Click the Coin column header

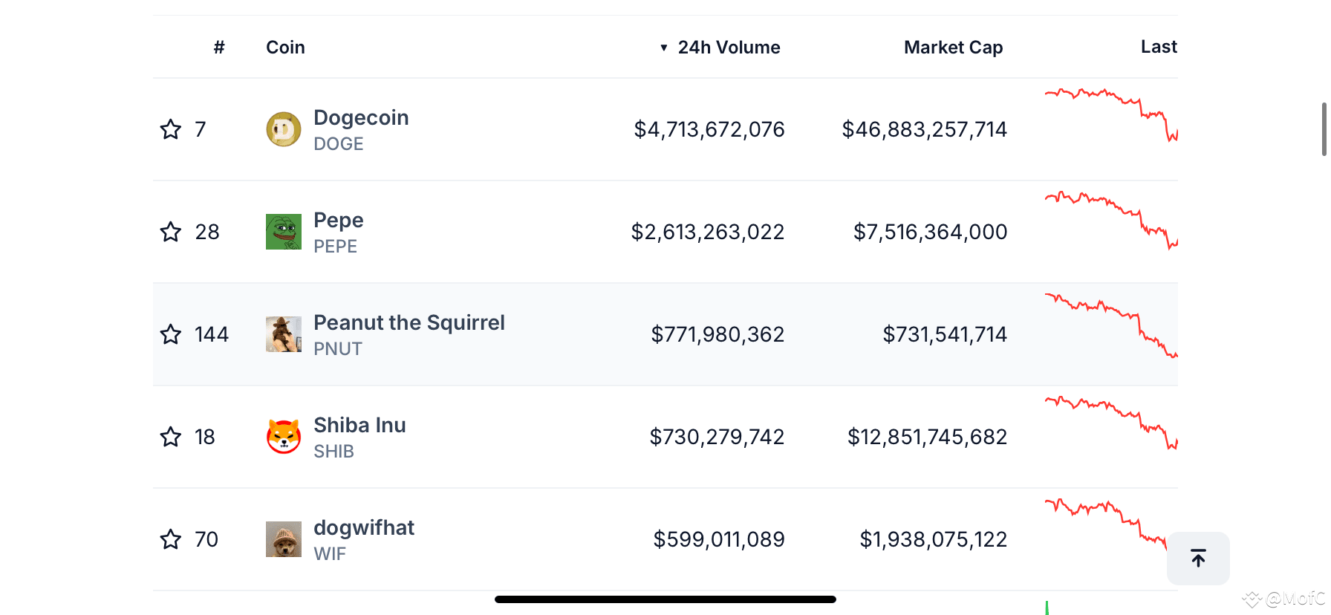285,48
